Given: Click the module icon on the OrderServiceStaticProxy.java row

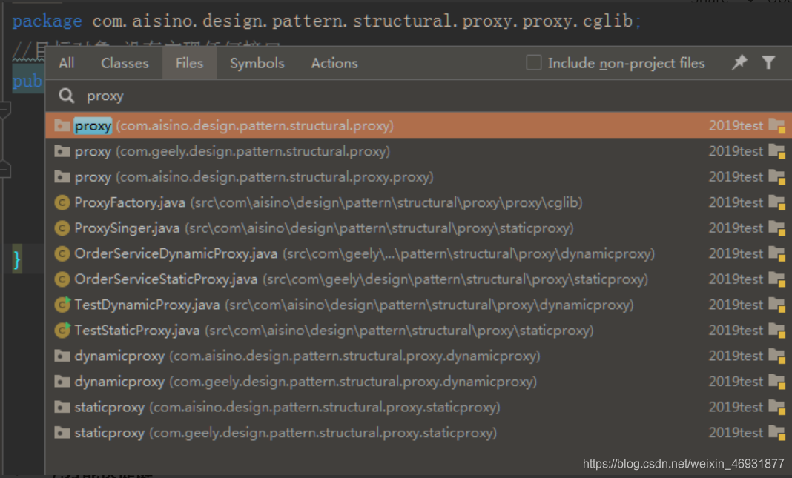Looking at the screenshot, I should [x=777, y=279].
